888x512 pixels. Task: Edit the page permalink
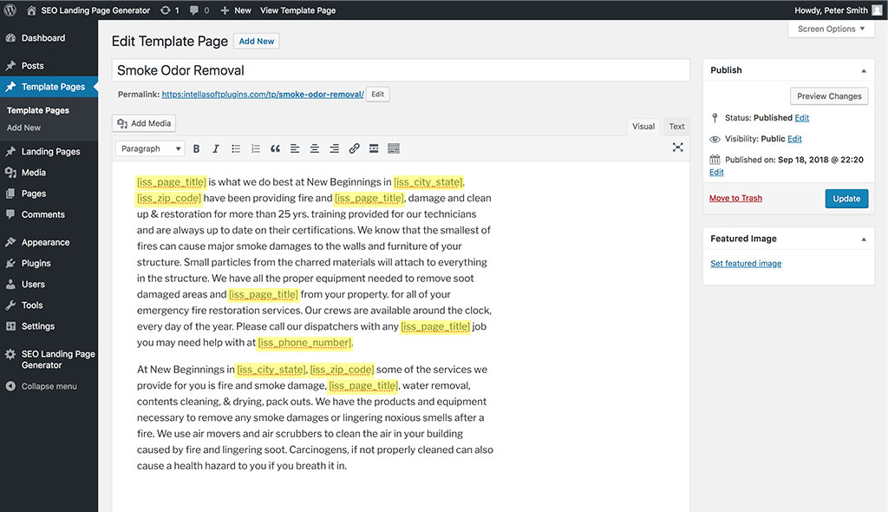(377, 93)
